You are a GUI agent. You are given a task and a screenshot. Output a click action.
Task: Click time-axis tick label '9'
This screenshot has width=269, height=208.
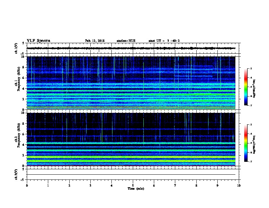click(x=217, y=186)
